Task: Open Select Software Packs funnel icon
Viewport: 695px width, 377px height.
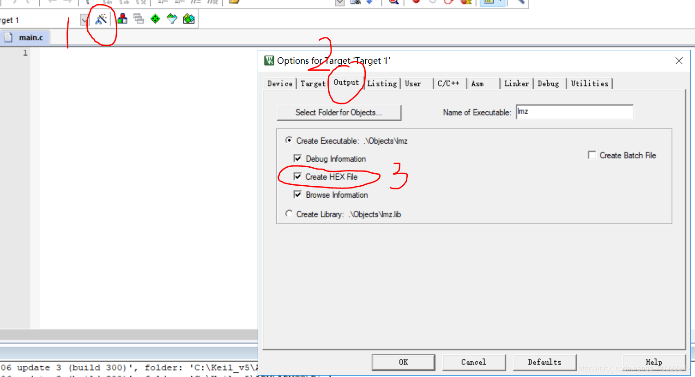Action: 172,19
